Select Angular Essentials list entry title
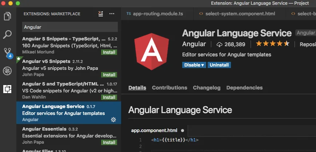This screenshot has width=316, height=152. click(x=44, y=129)
